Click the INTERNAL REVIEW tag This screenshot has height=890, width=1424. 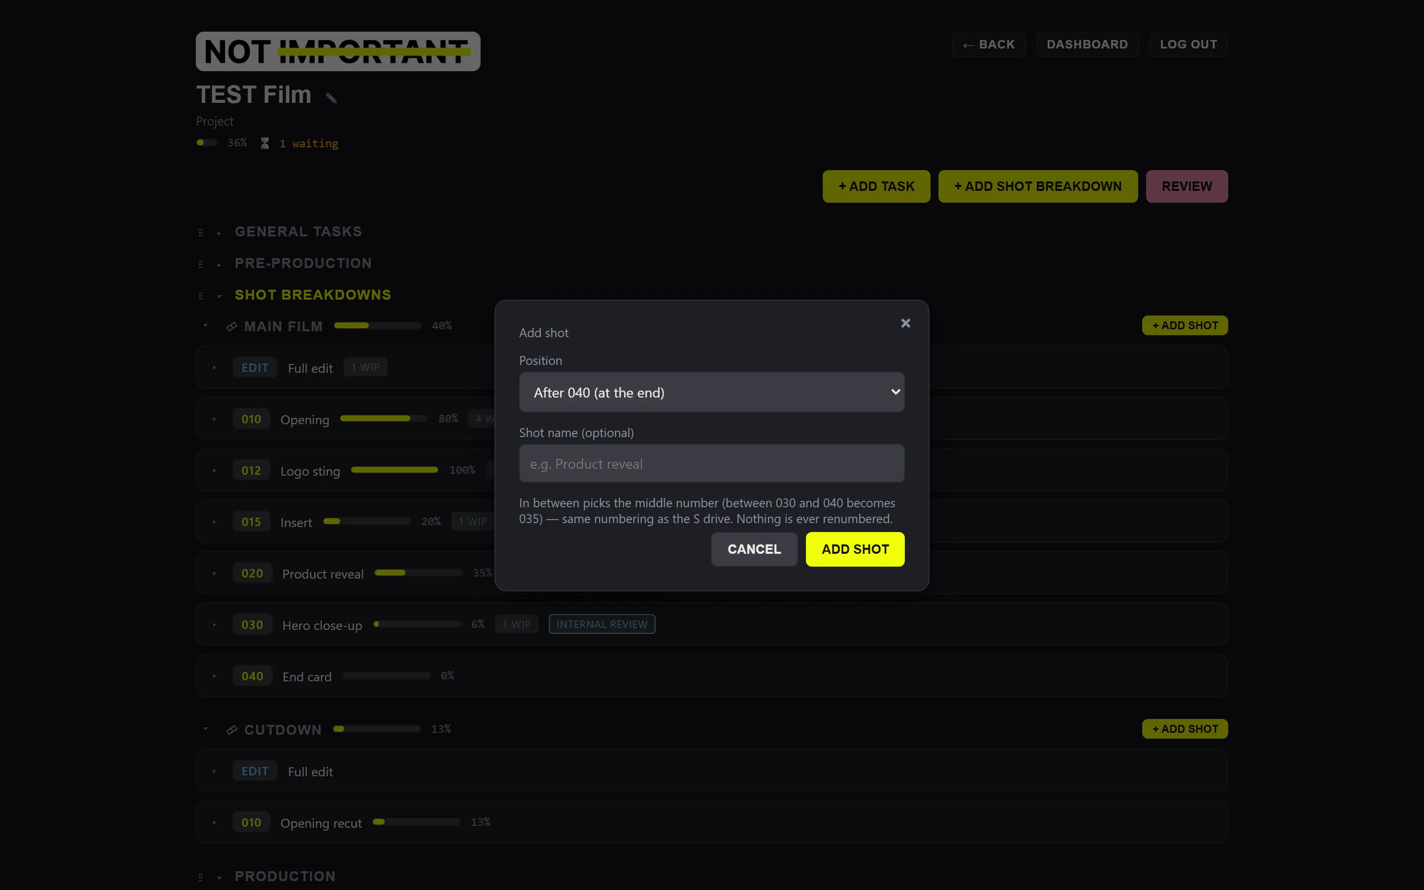(602, 624)
